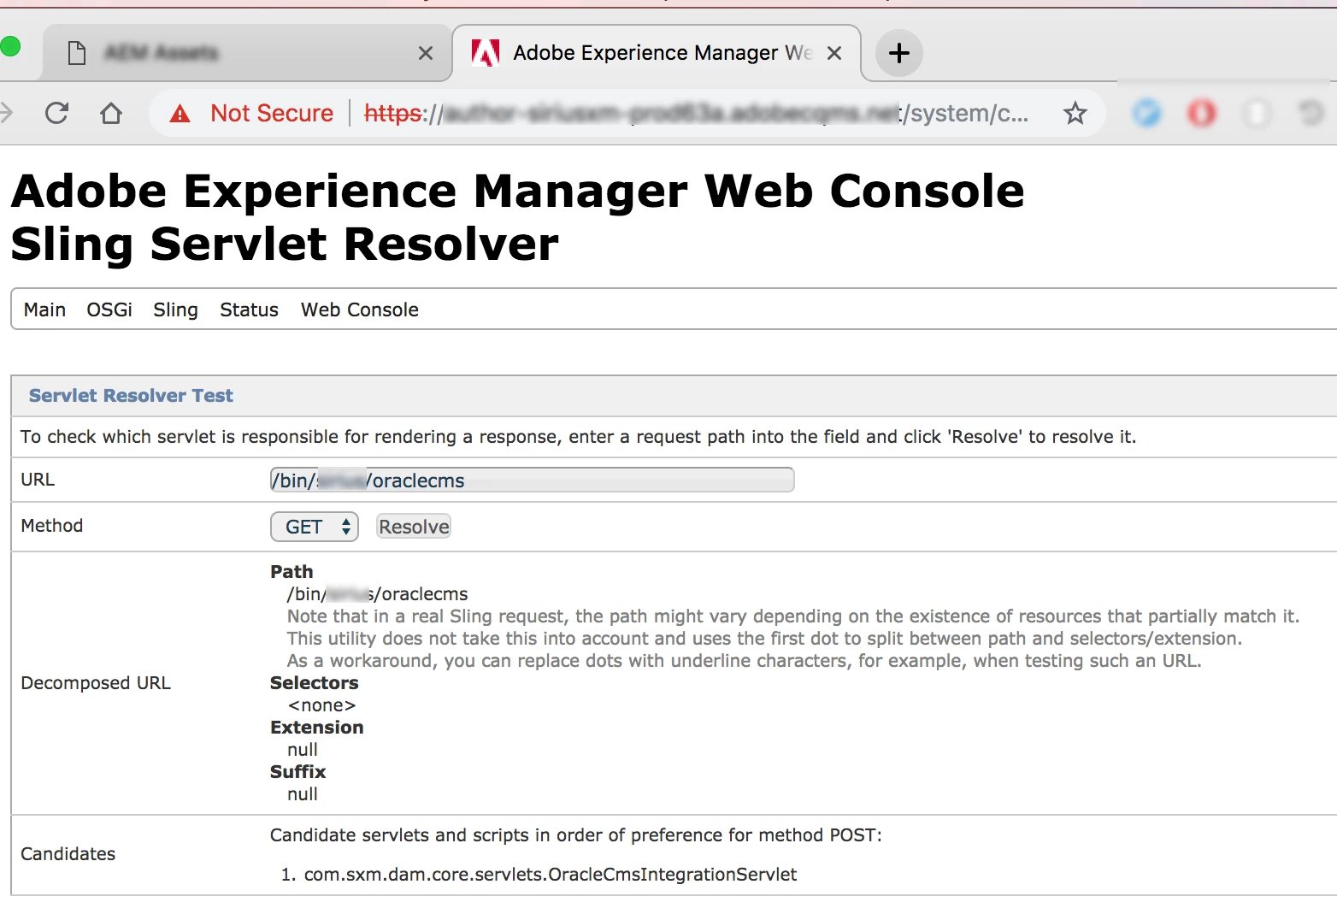The width and height of the screenshot is (1337, 908).
Task: Open the new tab plus button
Action: pos(898,53)
